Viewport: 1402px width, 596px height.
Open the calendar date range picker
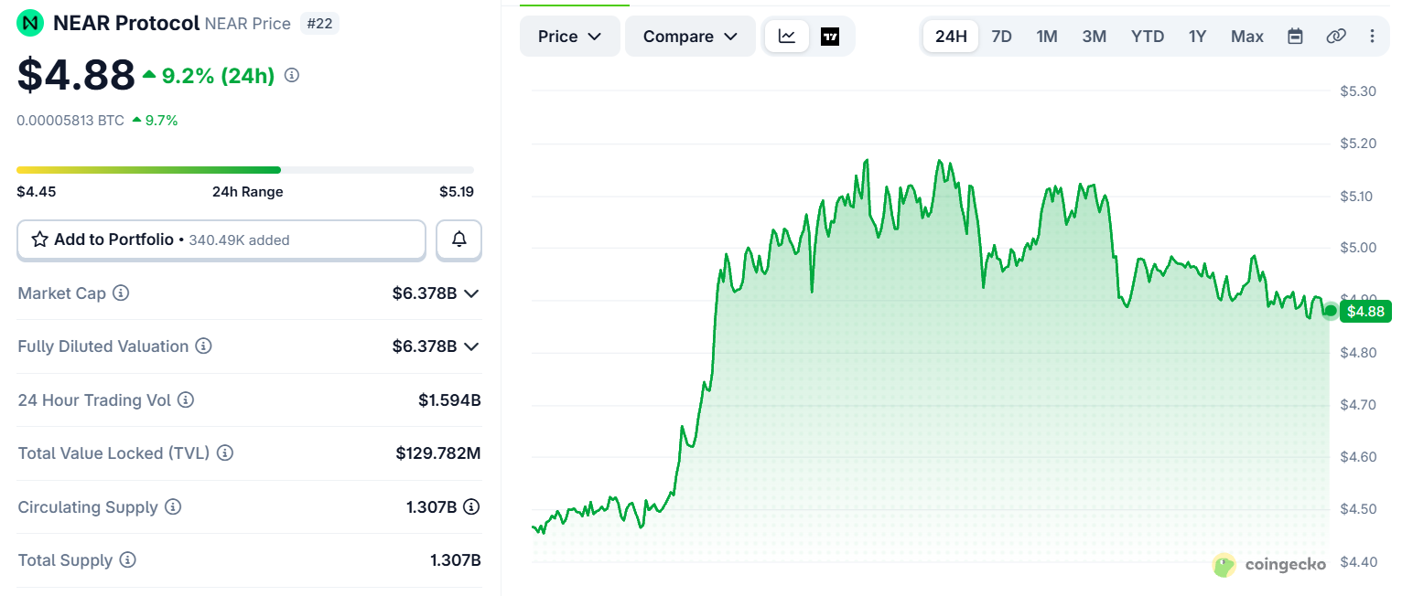[1295, 37]
